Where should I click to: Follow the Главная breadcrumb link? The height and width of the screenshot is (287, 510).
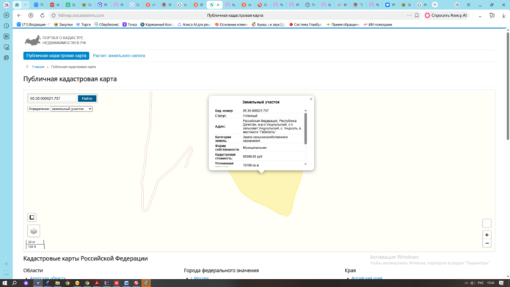pos(38,67)
